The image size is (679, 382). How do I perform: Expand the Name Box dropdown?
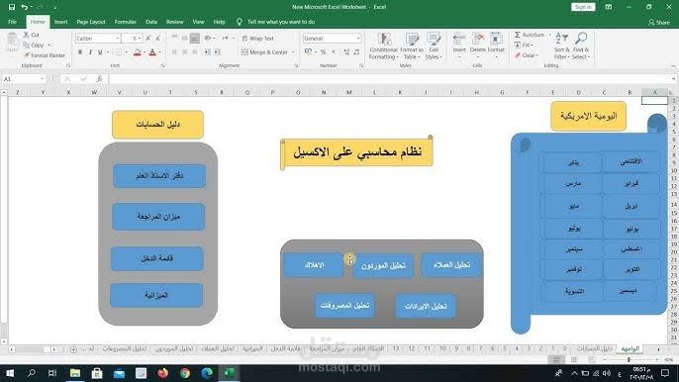[x=42, y=79]
